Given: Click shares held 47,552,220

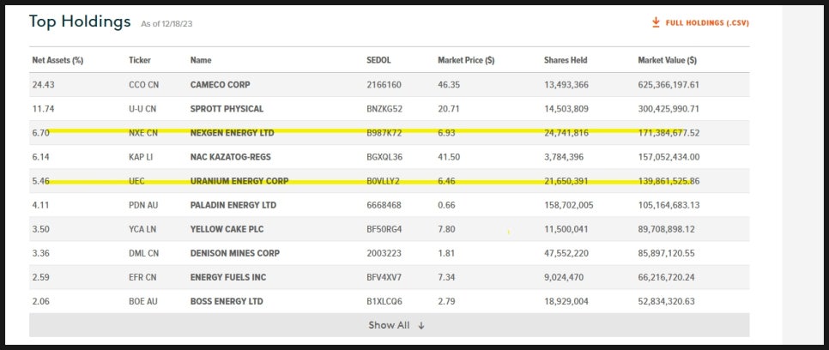Looking at the screenshot, I should (566, 253).
